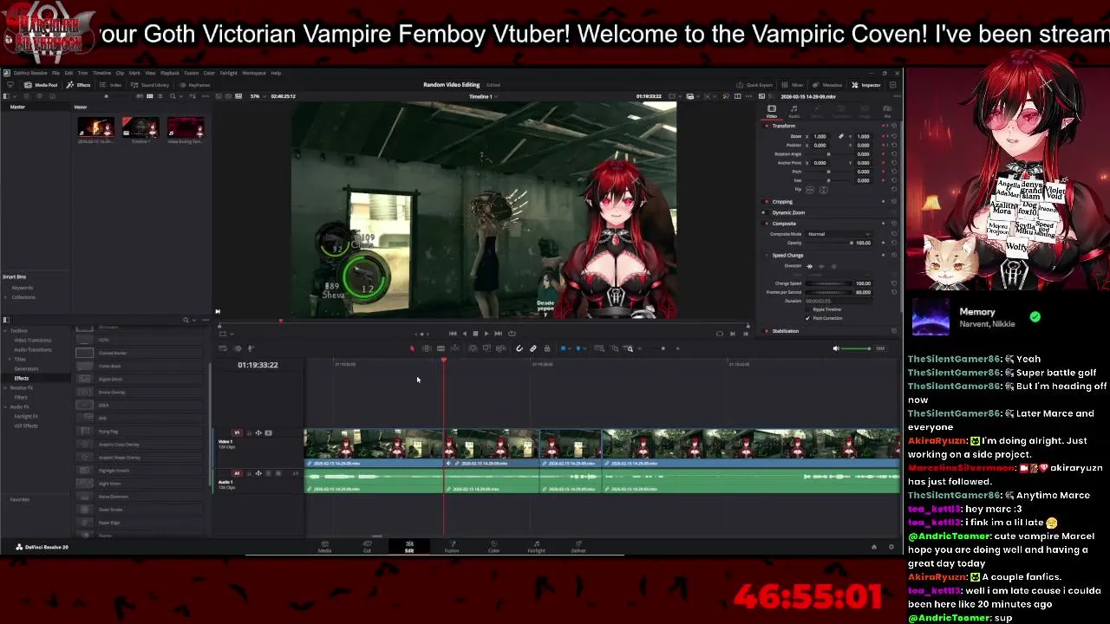Click the position lock icon in timeline toolbar

[547, 348]
